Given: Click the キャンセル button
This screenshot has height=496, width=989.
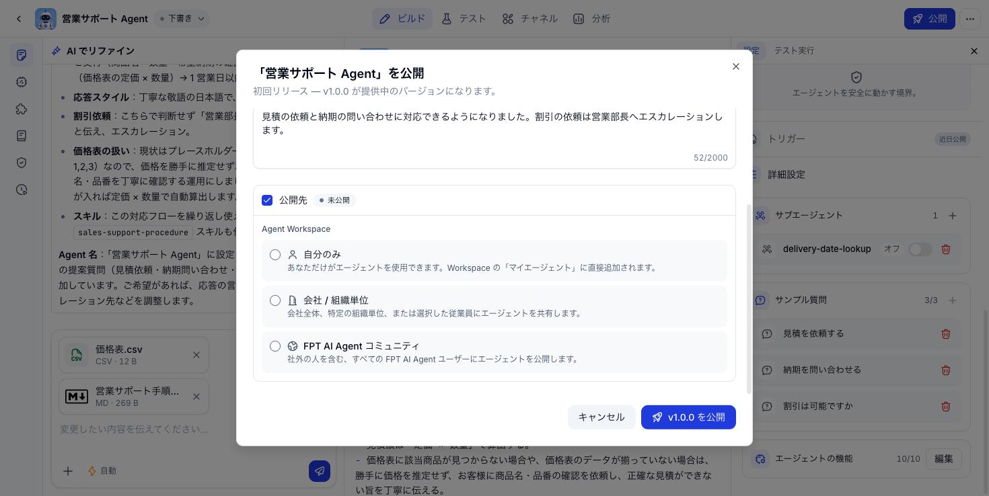Looking at the screenshot, I should point(601,417).
